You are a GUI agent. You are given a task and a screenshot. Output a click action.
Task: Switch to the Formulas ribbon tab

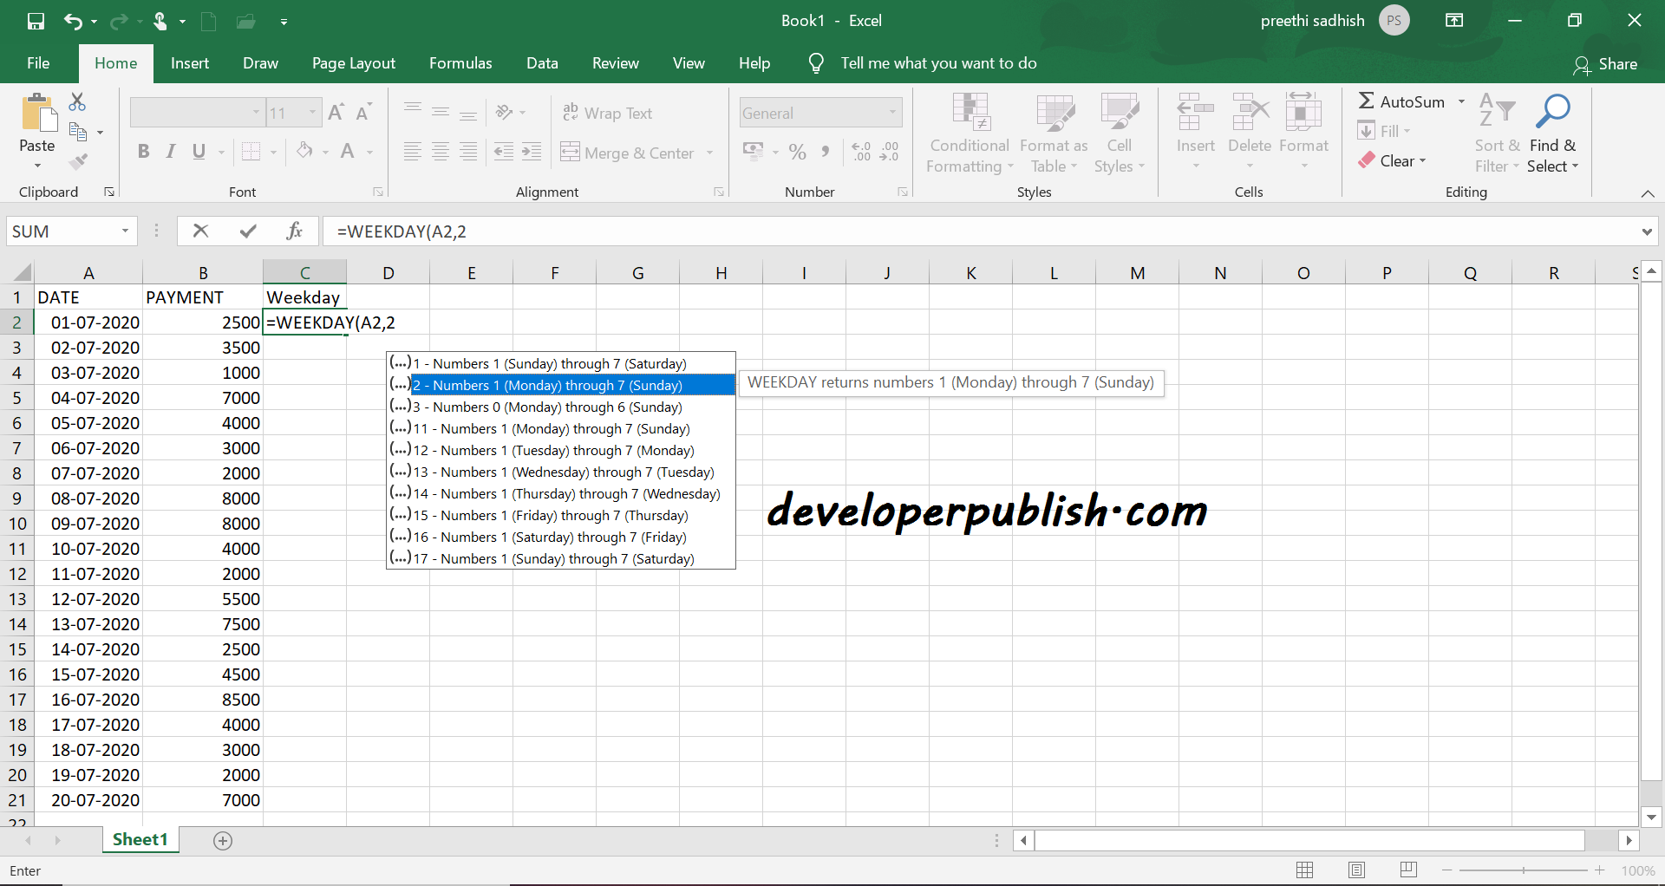click(460, 62)
